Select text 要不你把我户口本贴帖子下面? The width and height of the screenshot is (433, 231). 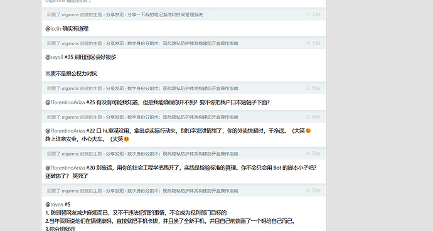coord(235,102)
